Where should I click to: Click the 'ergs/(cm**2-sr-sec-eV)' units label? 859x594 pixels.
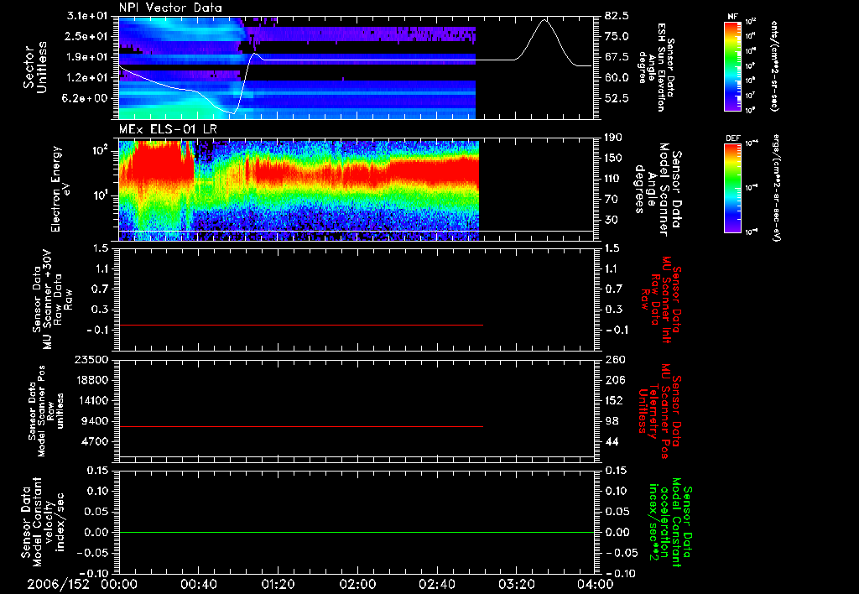coord(776,187)
